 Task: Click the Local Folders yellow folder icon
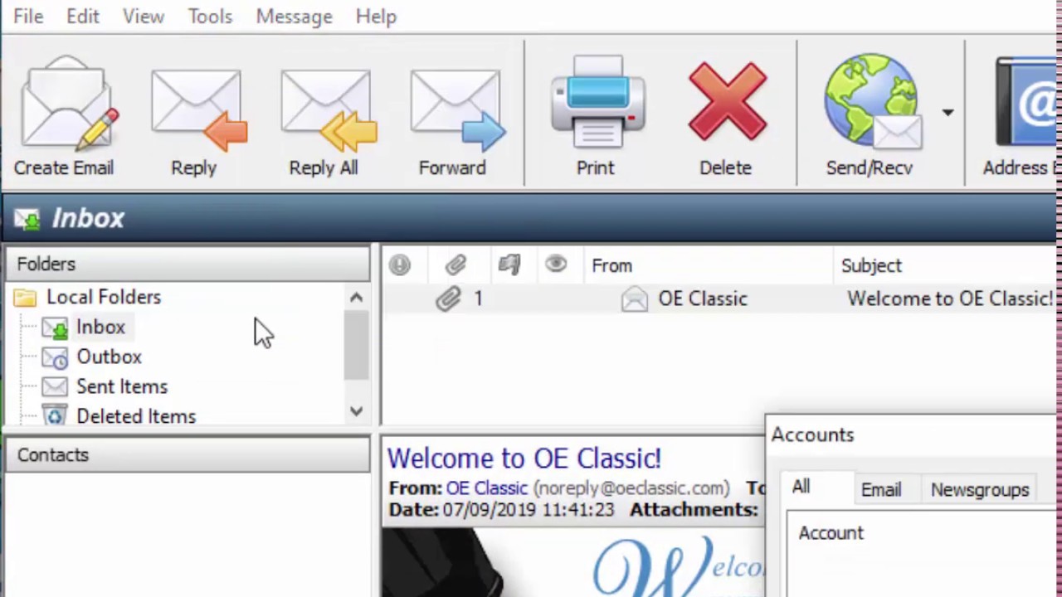(25, 297)
